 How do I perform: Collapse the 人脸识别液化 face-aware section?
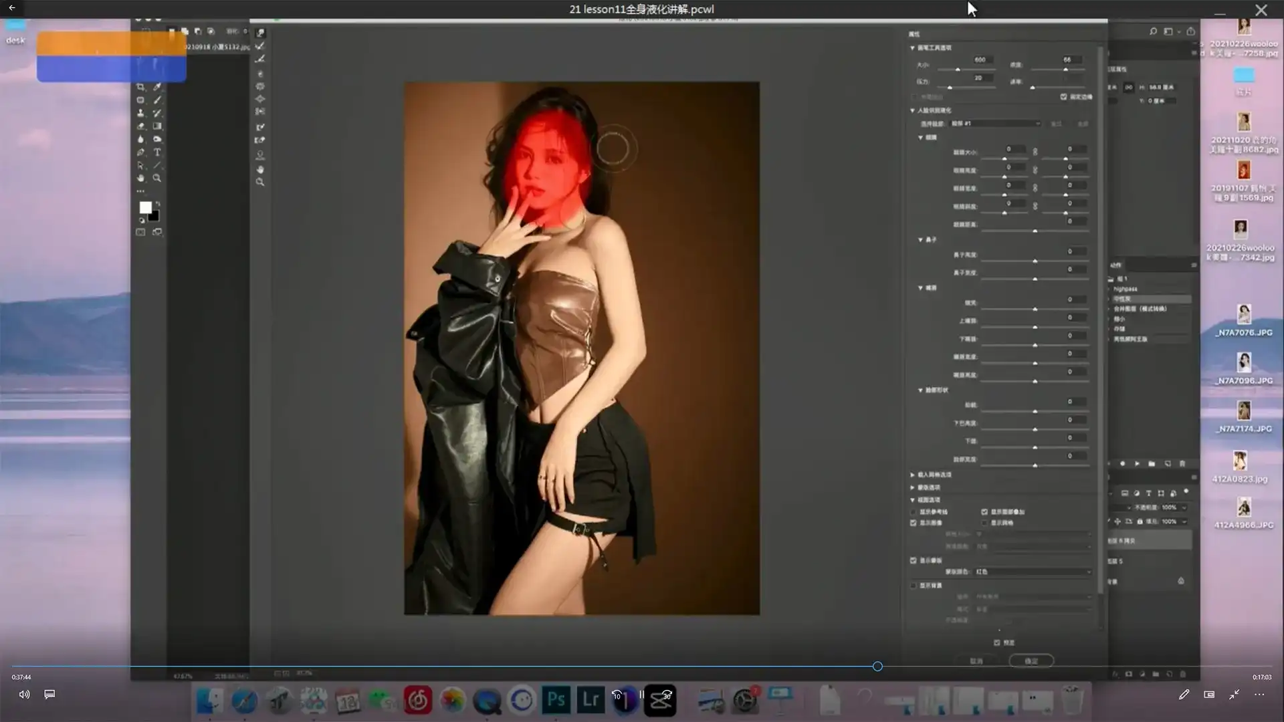[x=912, y=110]
